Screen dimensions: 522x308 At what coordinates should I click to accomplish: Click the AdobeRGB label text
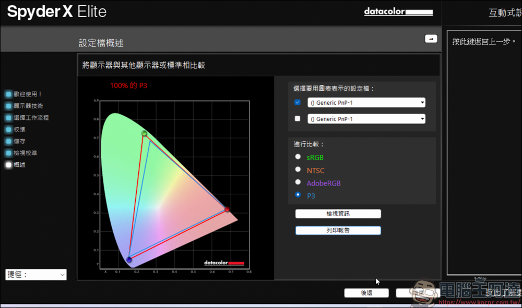pyautogui.click(x=324, y=183)
